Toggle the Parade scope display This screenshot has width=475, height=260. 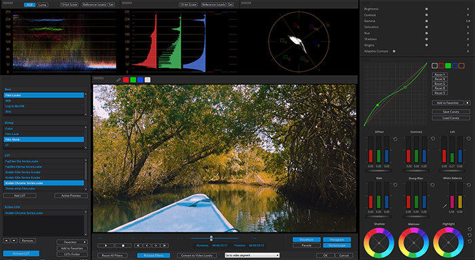point(307,245)
